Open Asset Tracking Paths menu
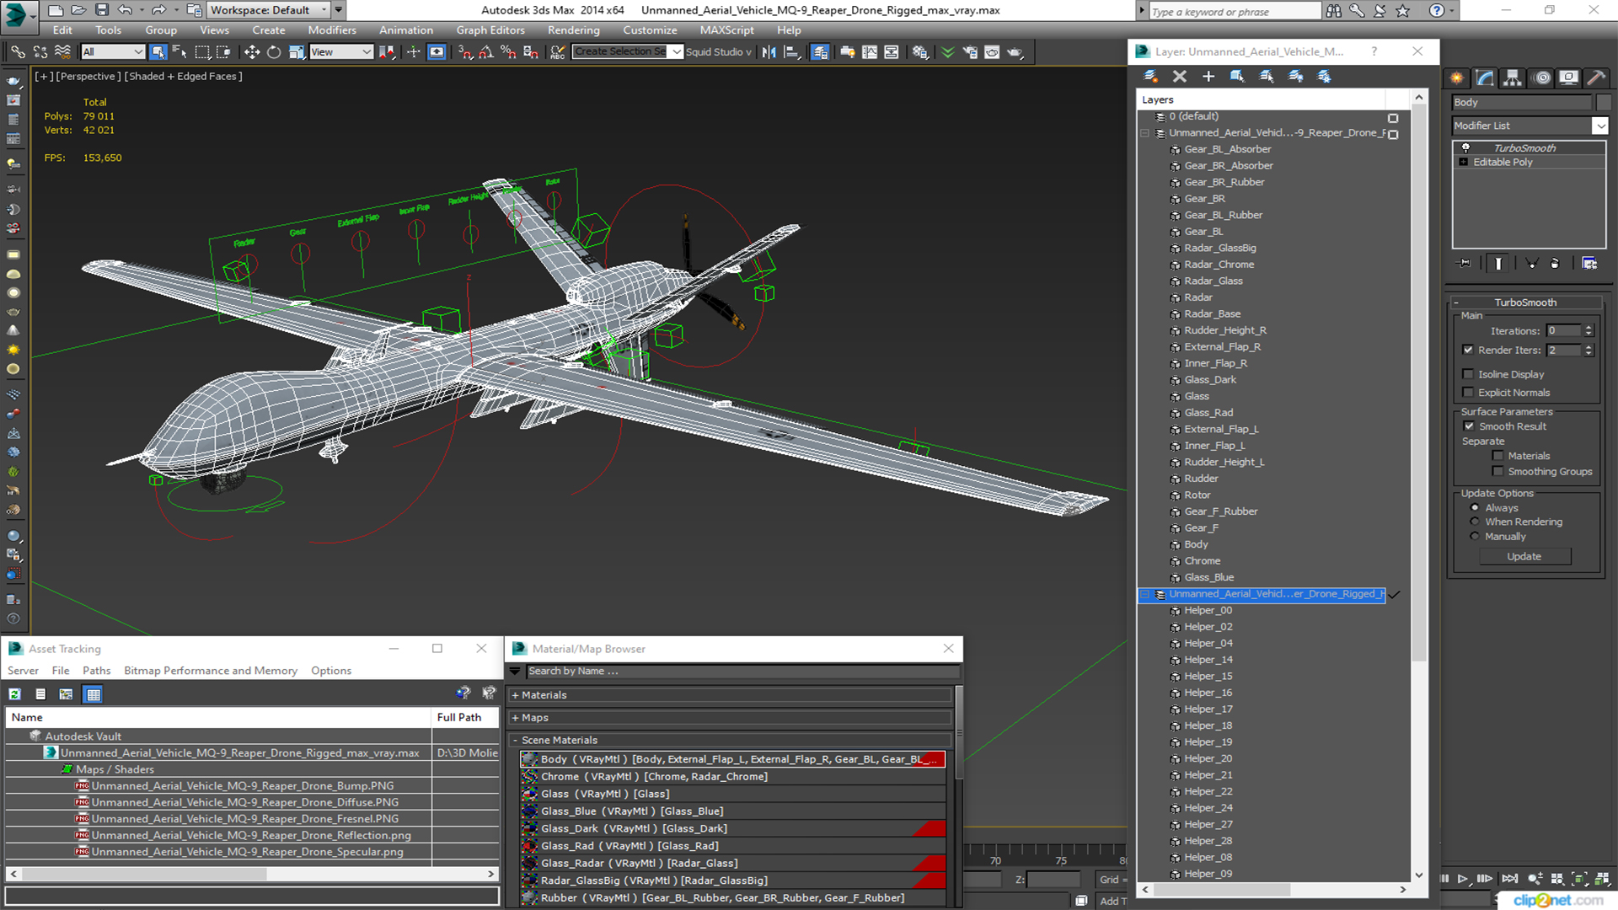1618x910 pixels. coord(96,671)
